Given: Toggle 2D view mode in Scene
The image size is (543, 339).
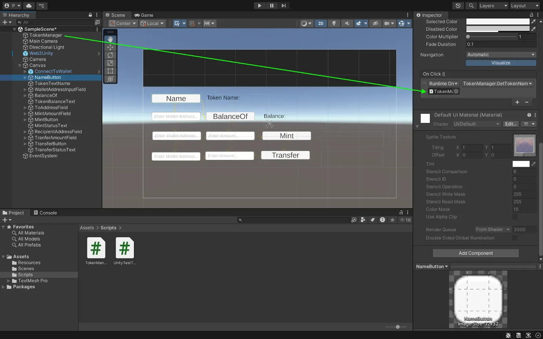Looking at the screenshot, I should (320, 23).
